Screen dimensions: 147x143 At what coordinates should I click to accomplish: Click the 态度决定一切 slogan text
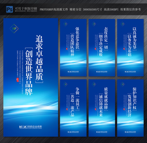[x=106, y=39]
